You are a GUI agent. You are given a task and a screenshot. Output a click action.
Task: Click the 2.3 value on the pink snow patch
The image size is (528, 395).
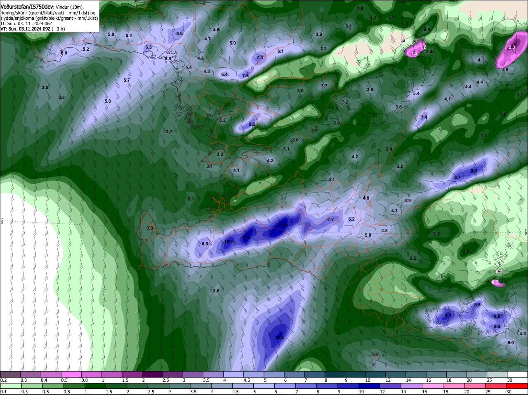[512, 47]
